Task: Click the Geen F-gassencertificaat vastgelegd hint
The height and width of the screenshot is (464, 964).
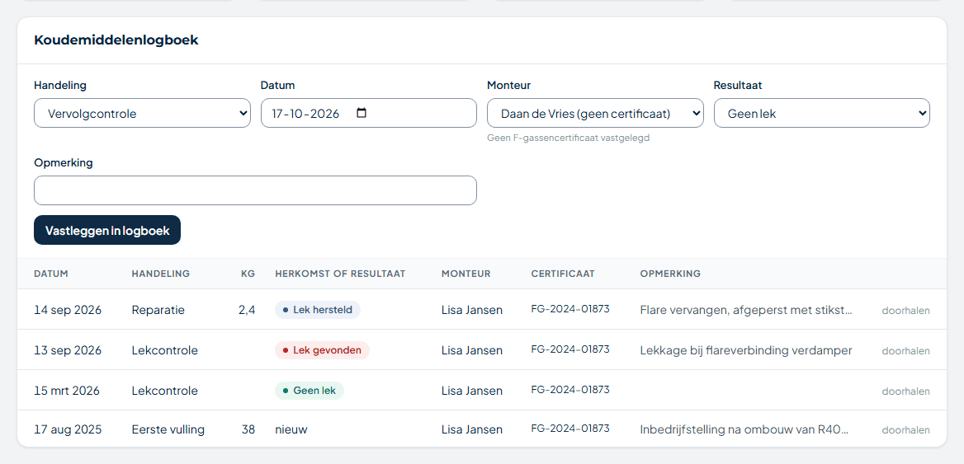Action: [x=568, y=138]
